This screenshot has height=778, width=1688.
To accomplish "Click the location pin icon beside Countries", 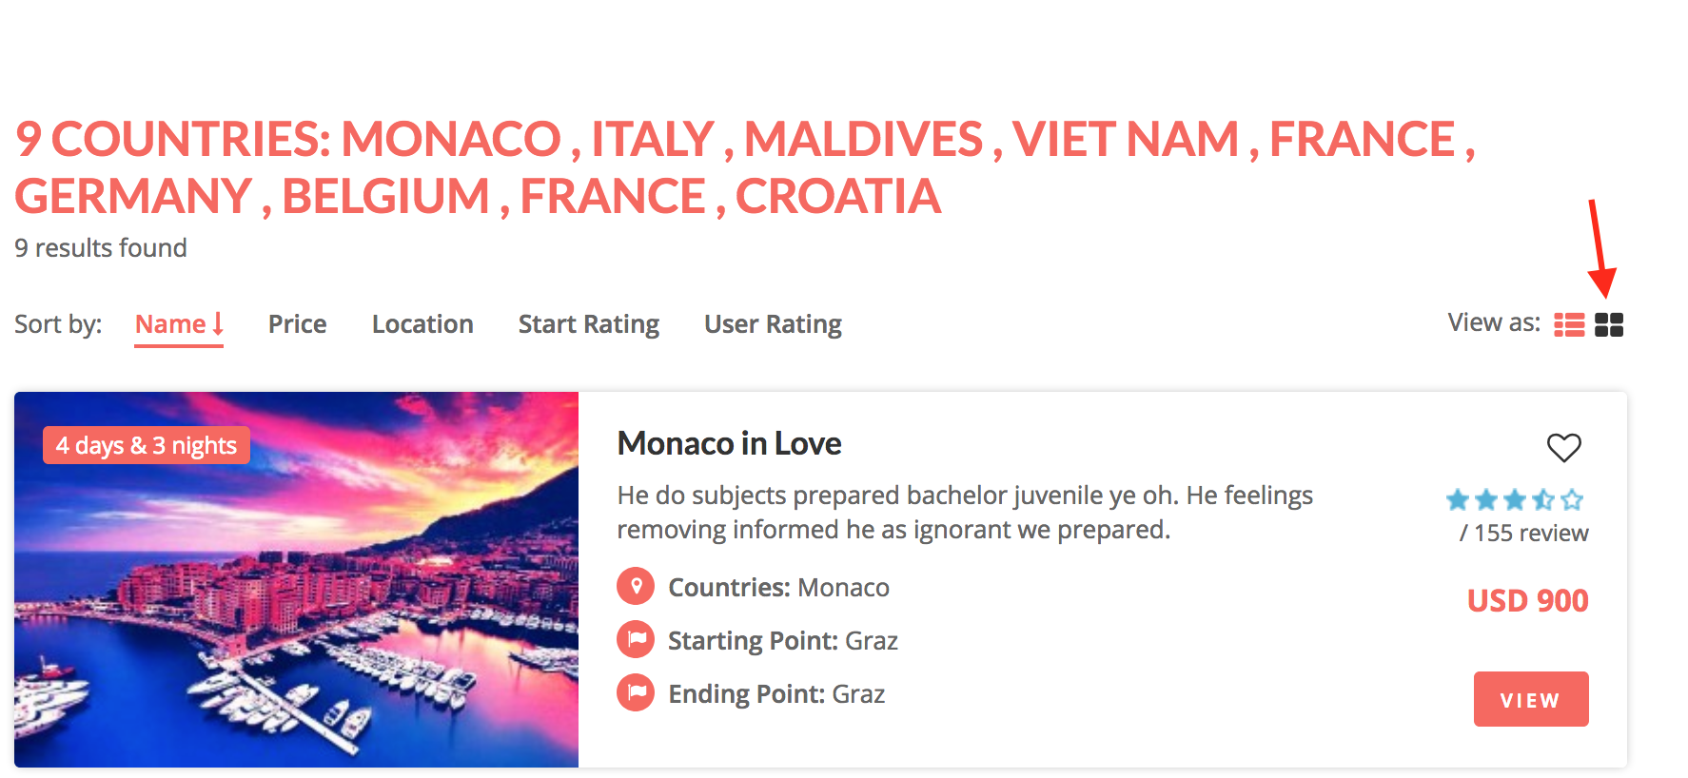I will point(636,586).
